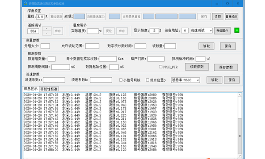Click the 流速:0.344 value in the log

[117, 143]
